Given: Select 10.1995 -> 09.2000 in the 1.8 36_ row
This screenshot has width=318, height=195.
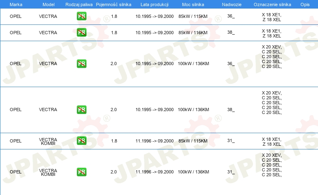Looking at the screenshot, I should [155, 16].
